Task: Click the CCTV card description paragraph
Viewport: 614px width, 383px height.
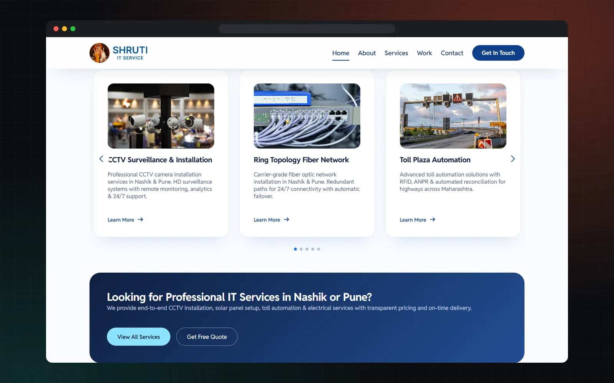Action: (160, 185)
